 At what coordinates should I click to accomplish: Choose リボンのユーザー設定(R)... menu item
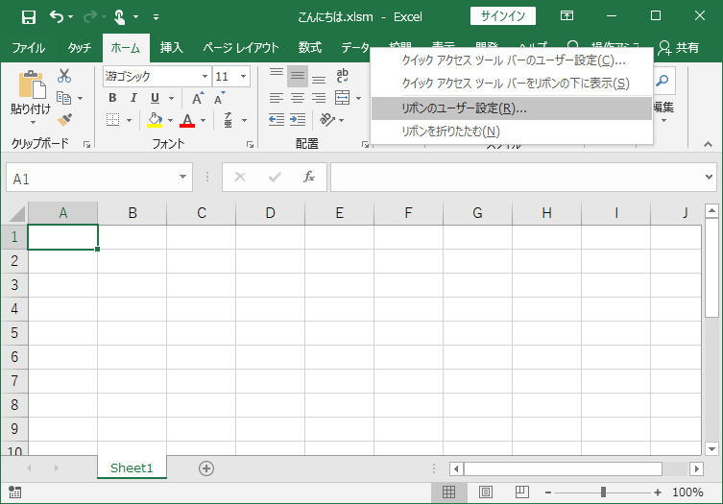click(512, 108)
